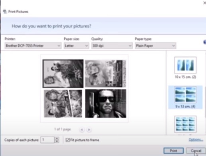Click the Print button

(x=173, y=151)
